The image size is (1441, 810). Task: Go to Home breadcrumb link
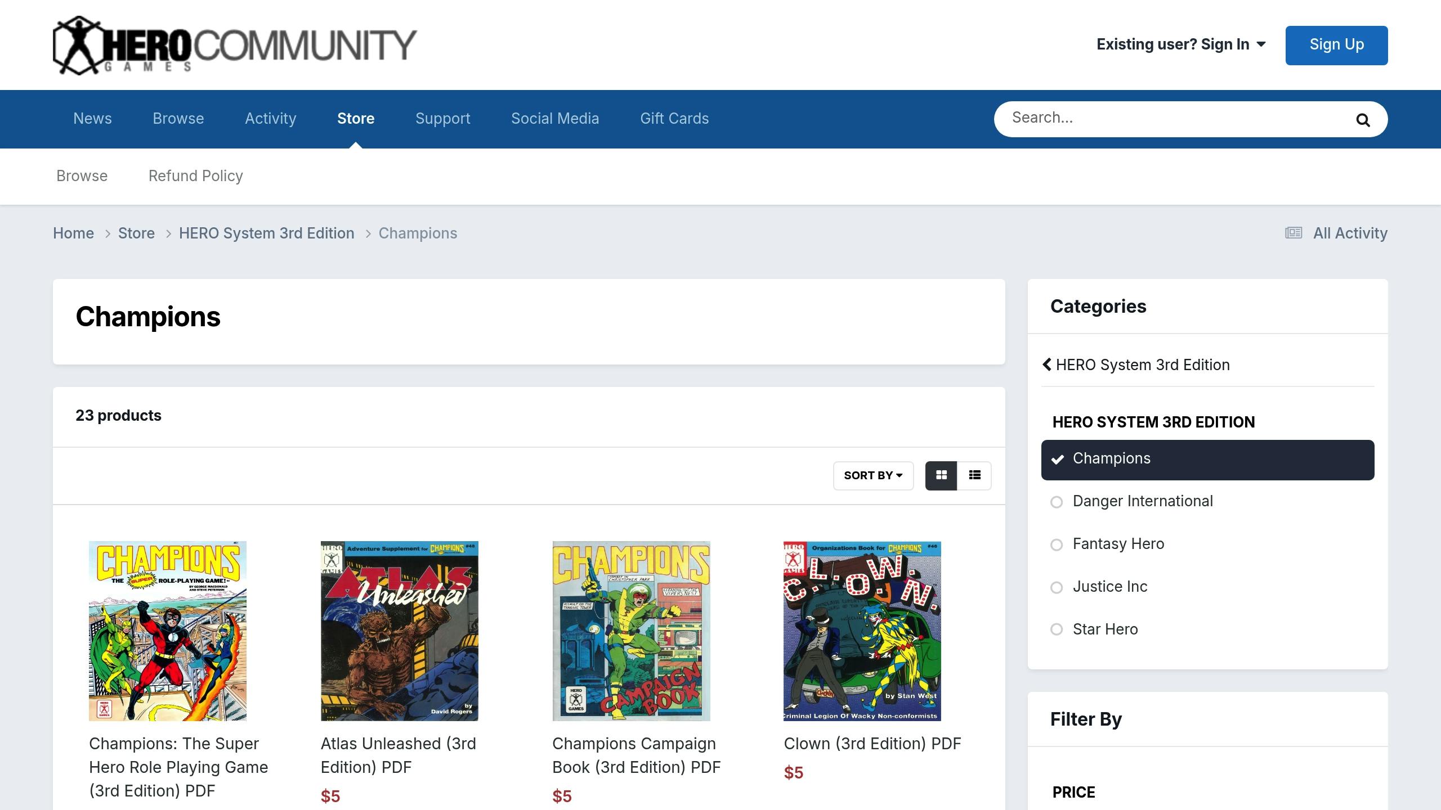(x=73, y=233)
